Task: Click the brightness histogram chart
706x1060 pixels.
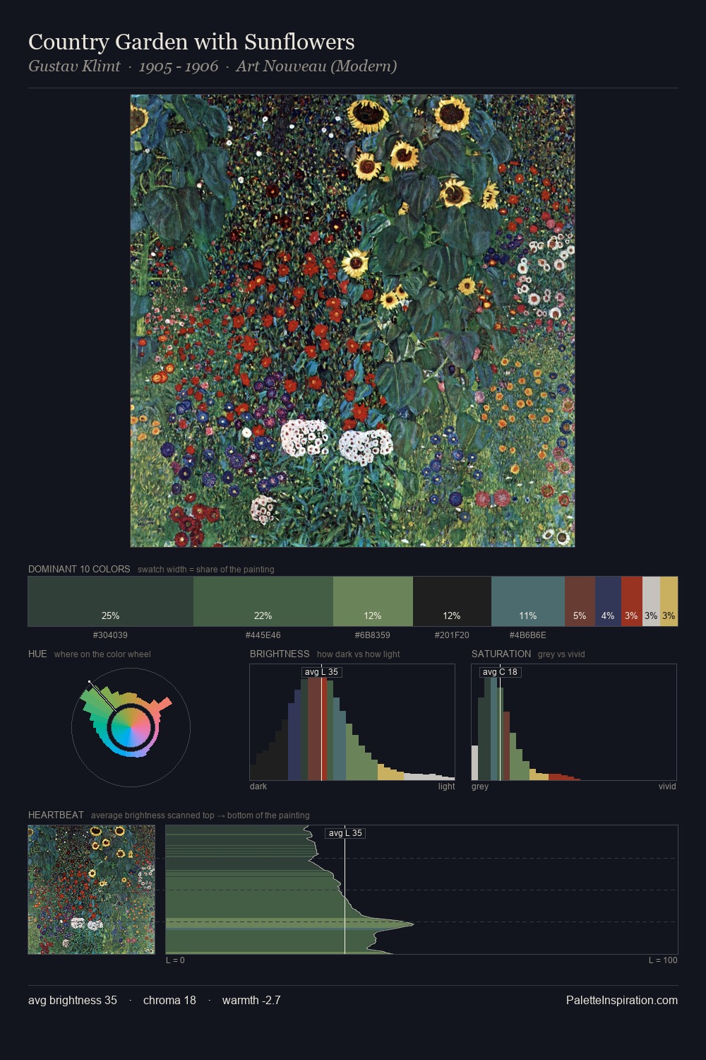Action: pos(352,722)
